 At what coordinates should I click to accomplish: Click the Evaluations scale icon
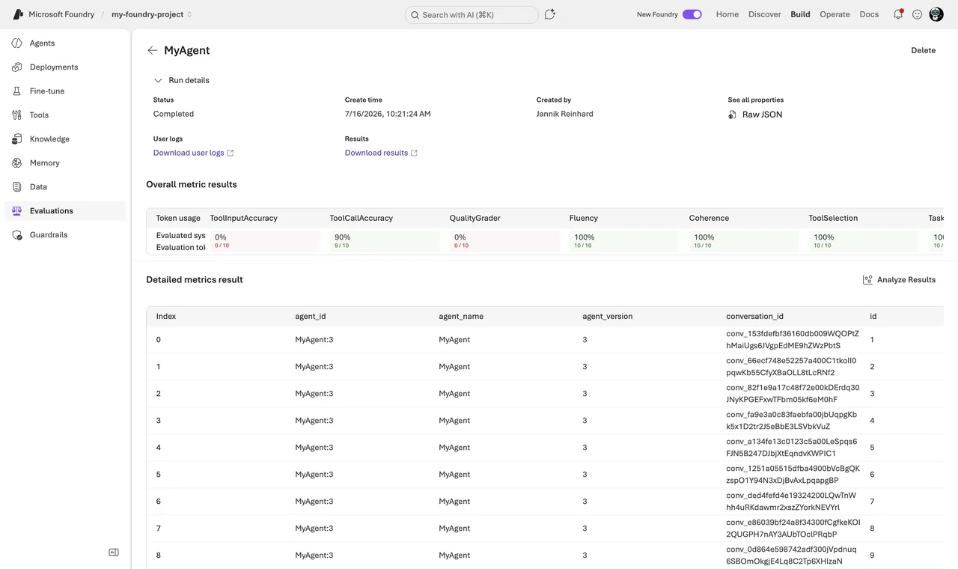(17, 211)
